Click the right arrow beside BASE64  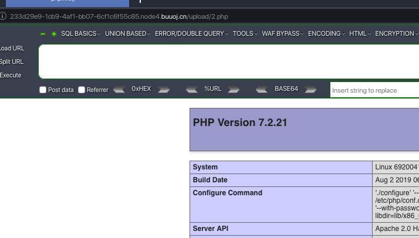[x=310, y=89]
